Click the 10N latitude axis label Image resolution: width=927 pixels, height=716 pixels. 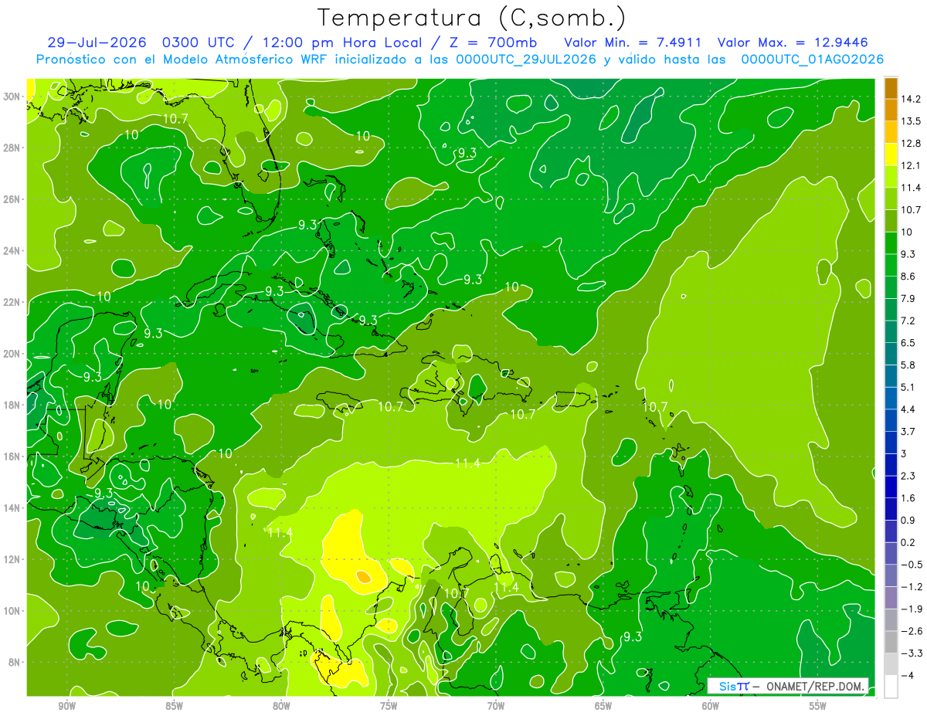click(13, 611)
